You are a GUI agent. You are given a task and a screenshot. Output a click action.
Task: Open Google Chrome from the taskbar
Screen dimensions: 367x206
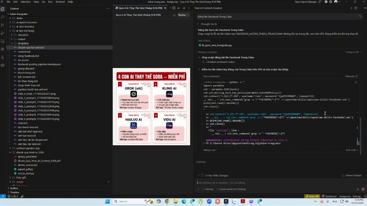167,201
